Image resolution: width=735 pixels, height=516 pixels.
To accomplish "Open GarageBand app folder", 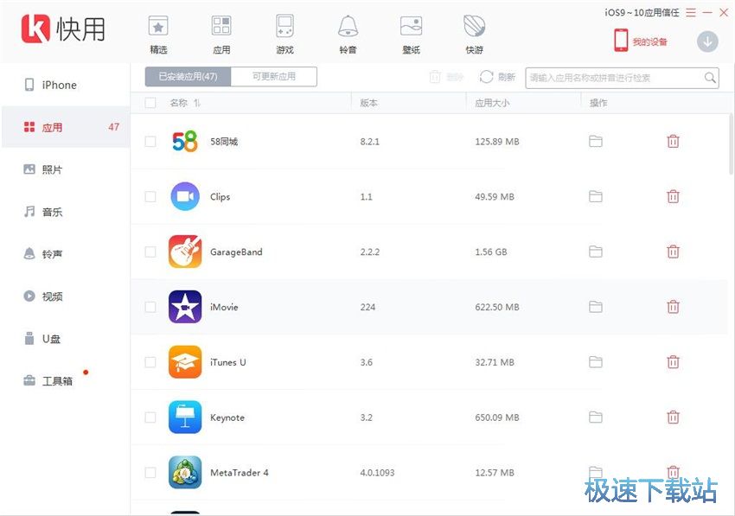I will tap(595, 252).
